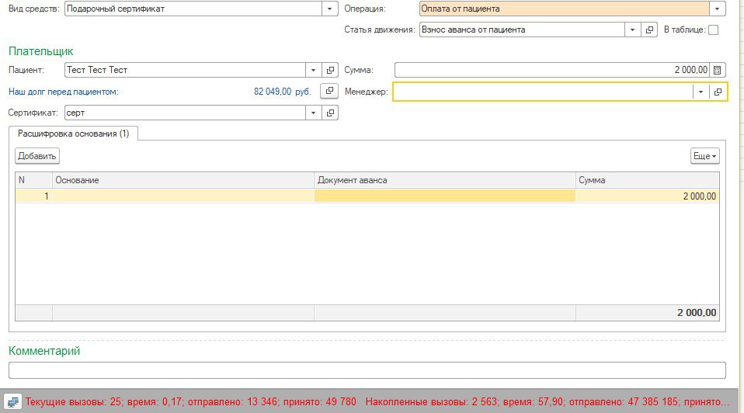The height and width of the screenshot is (413, 744).
Task: Expand the Статья движения dropdown
Action: [x=632, y=29]
